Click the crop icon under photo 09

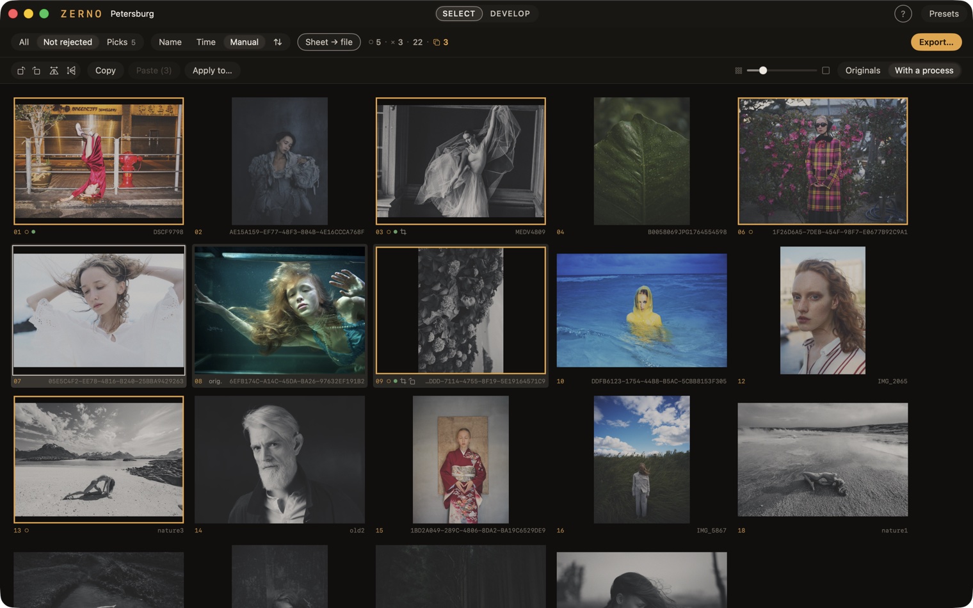[403, 381]
